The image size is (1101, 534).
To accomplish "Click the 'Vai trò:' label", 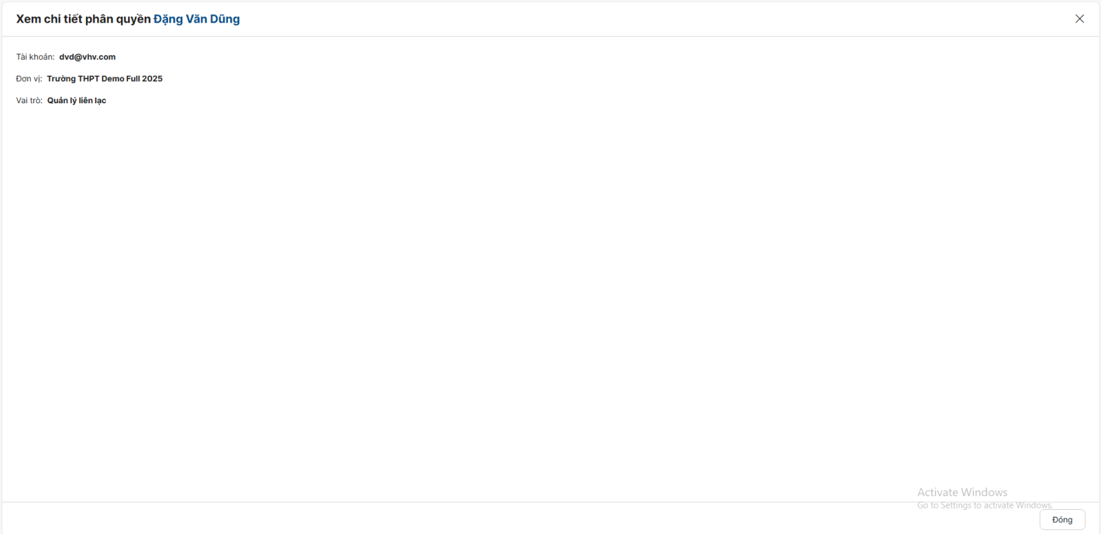I will coord(29,100).
